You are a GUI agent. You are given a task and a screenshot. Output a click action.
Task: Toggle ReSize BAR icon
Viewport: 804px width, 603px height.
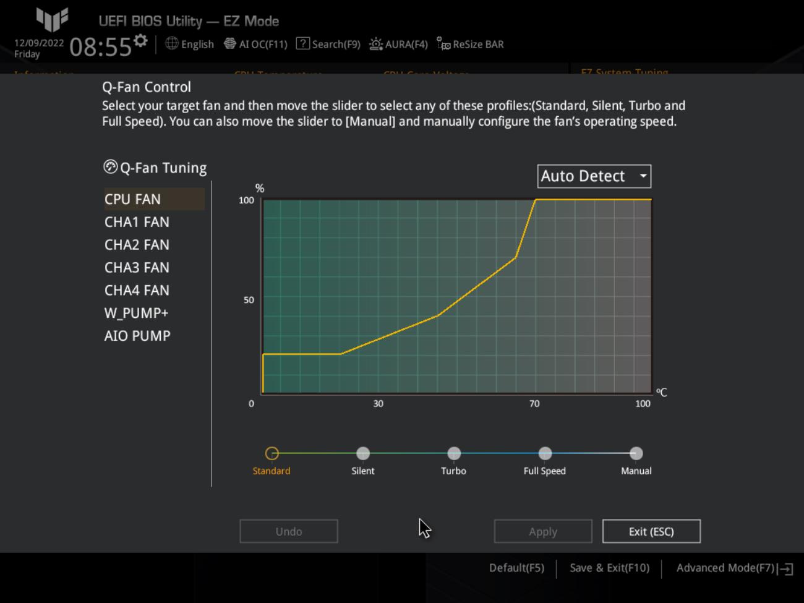pyautogui.click(x=443, y=43)
